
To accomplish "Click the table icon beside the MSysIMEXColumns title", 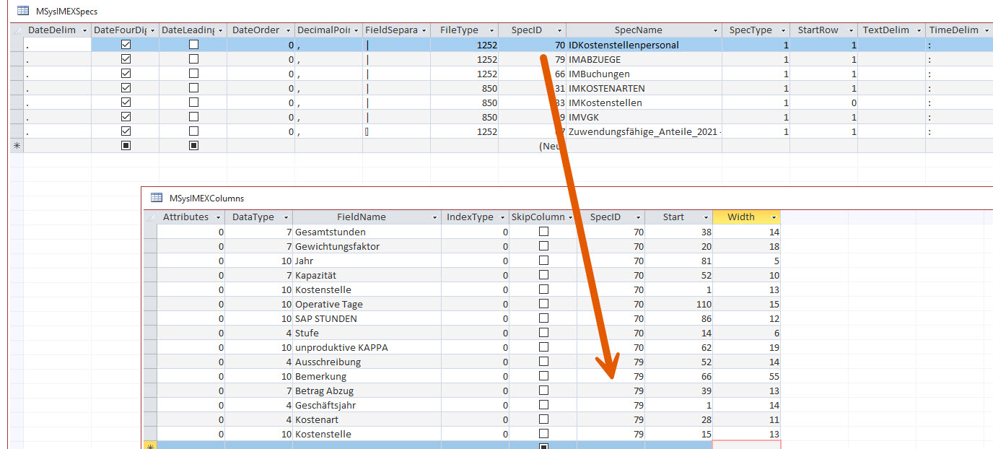I will (x=157, y=198).
